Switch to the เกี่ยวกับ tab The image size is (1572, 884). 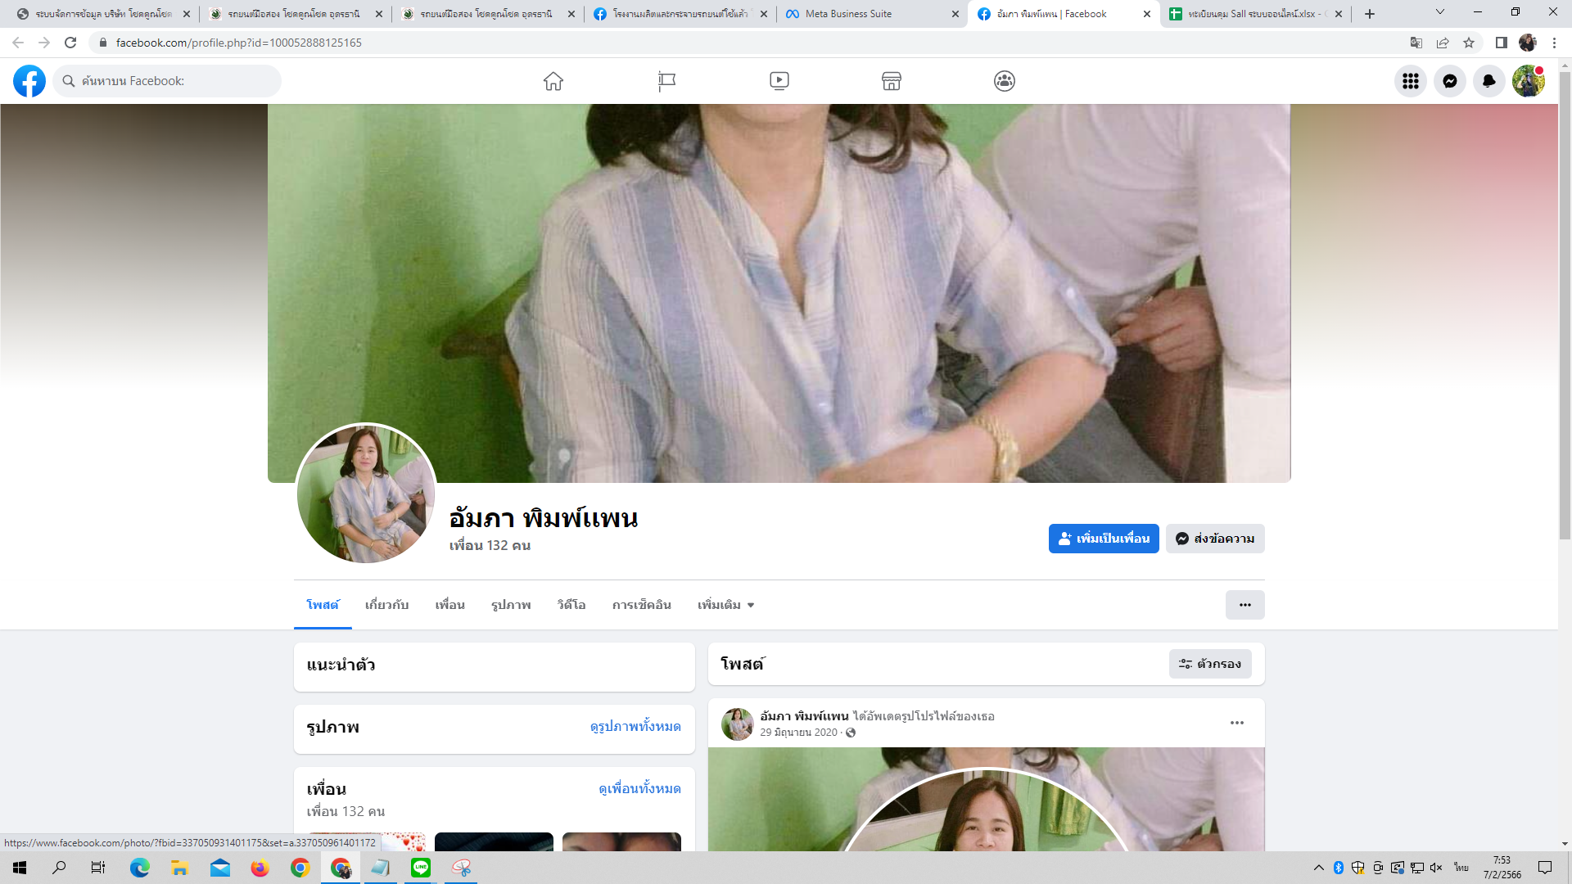(x=386, y=605)
